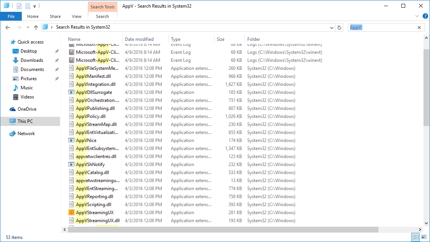Click the AppVNice application icon
This screenshot has height=242, width=430.
coord(71,140)
